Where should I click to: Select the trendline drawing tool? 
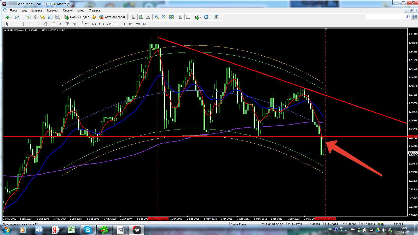tap(38, 24)
